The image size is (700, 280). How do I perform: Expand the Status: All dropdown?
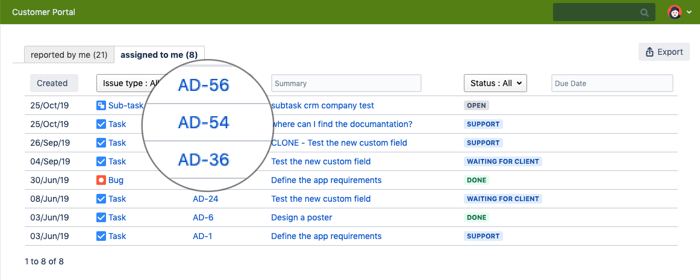tap(495, 83)
